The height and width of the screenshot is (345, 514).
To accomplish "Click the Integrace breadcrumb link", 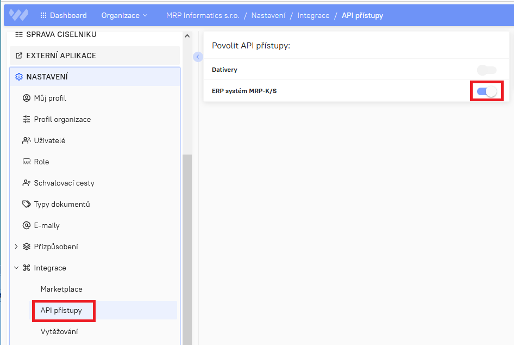I will [x=314, y=15].
